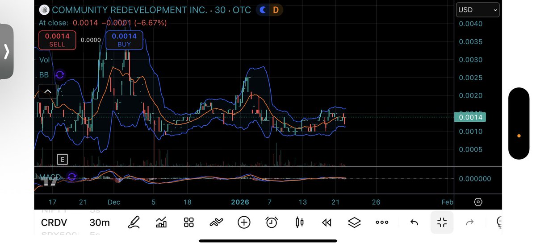
Task: Collapse the indicator legend chevron
Action: pos(47,91)
